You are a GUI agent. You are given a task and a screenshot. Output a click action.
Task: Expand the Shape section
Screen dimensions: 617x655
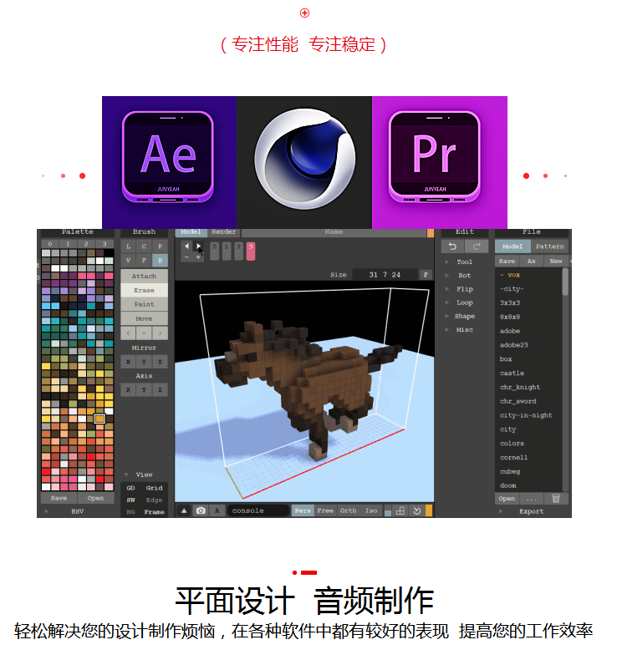(465, 317)
